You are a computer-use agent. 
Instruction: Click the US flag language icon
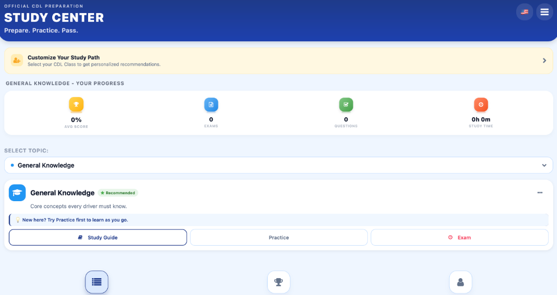pyautogui.click(x=524, y=12)
